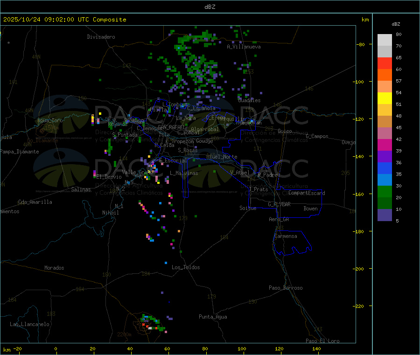Click the L_Malvinas map label

pyautogui.click(x=184, y=173)
